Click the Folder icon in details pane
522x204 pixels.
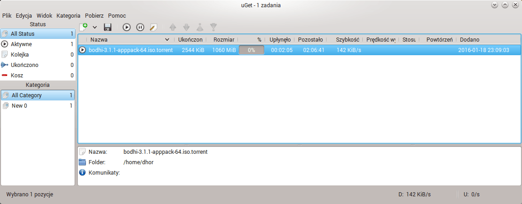point(82,162)
